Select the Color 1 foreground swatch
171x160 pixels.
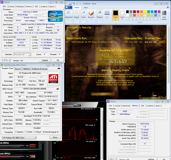coord(116,15)
